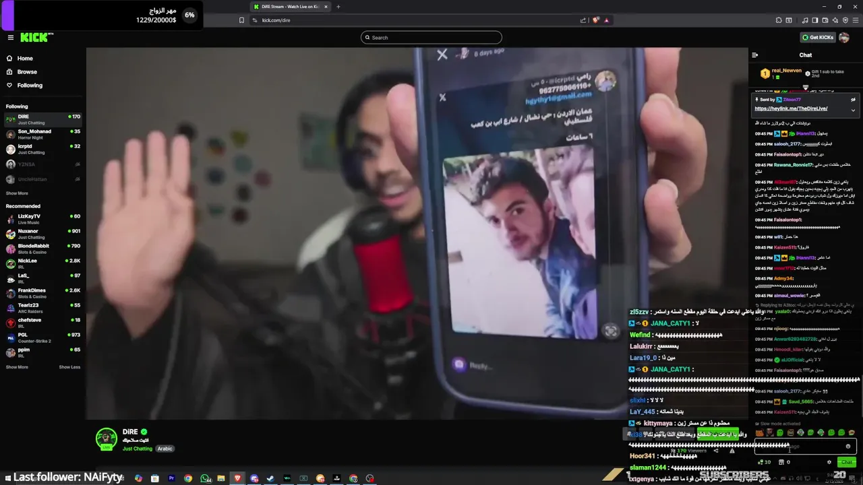The image size is (863, 485).
Task: Open ppim recommended channel
Action: click(x=43, y=352)
